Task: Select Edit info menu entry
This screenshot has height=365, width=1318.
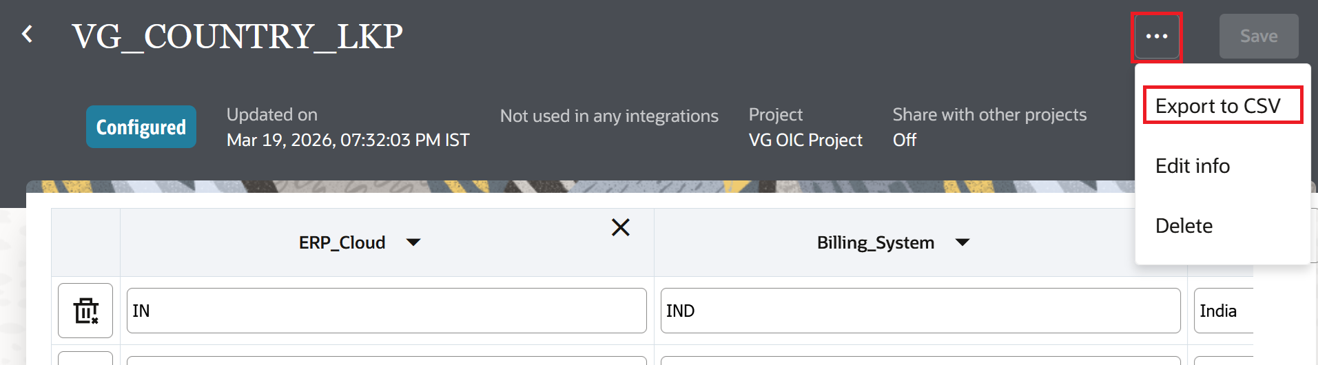Action: [x=1192, y=166]
